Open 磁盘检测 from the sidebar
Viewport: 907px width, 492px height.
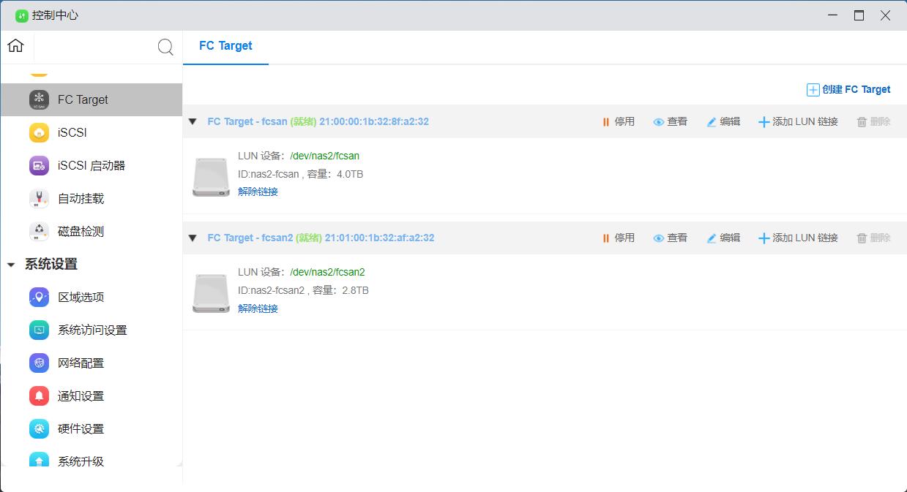[81, 232]
